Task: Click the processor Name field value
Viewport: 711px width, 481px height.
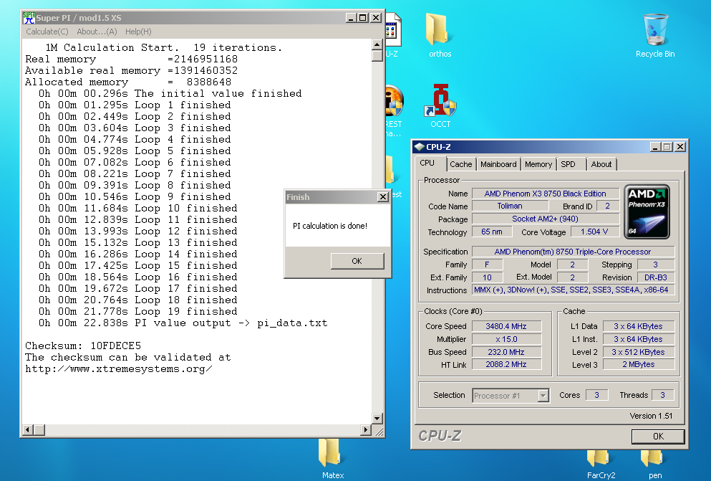Action: tap(545, 194)
